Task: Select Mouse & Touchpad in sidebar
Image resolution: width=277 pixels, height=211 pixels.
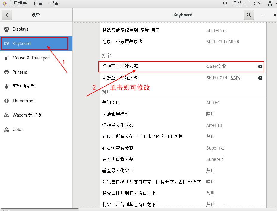Action: [31, 58]
